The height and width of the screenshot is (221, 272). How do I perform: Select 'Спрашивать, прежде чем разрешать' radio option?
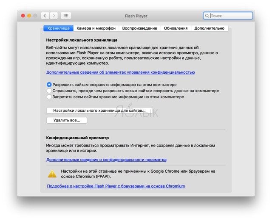coord(49,91)
